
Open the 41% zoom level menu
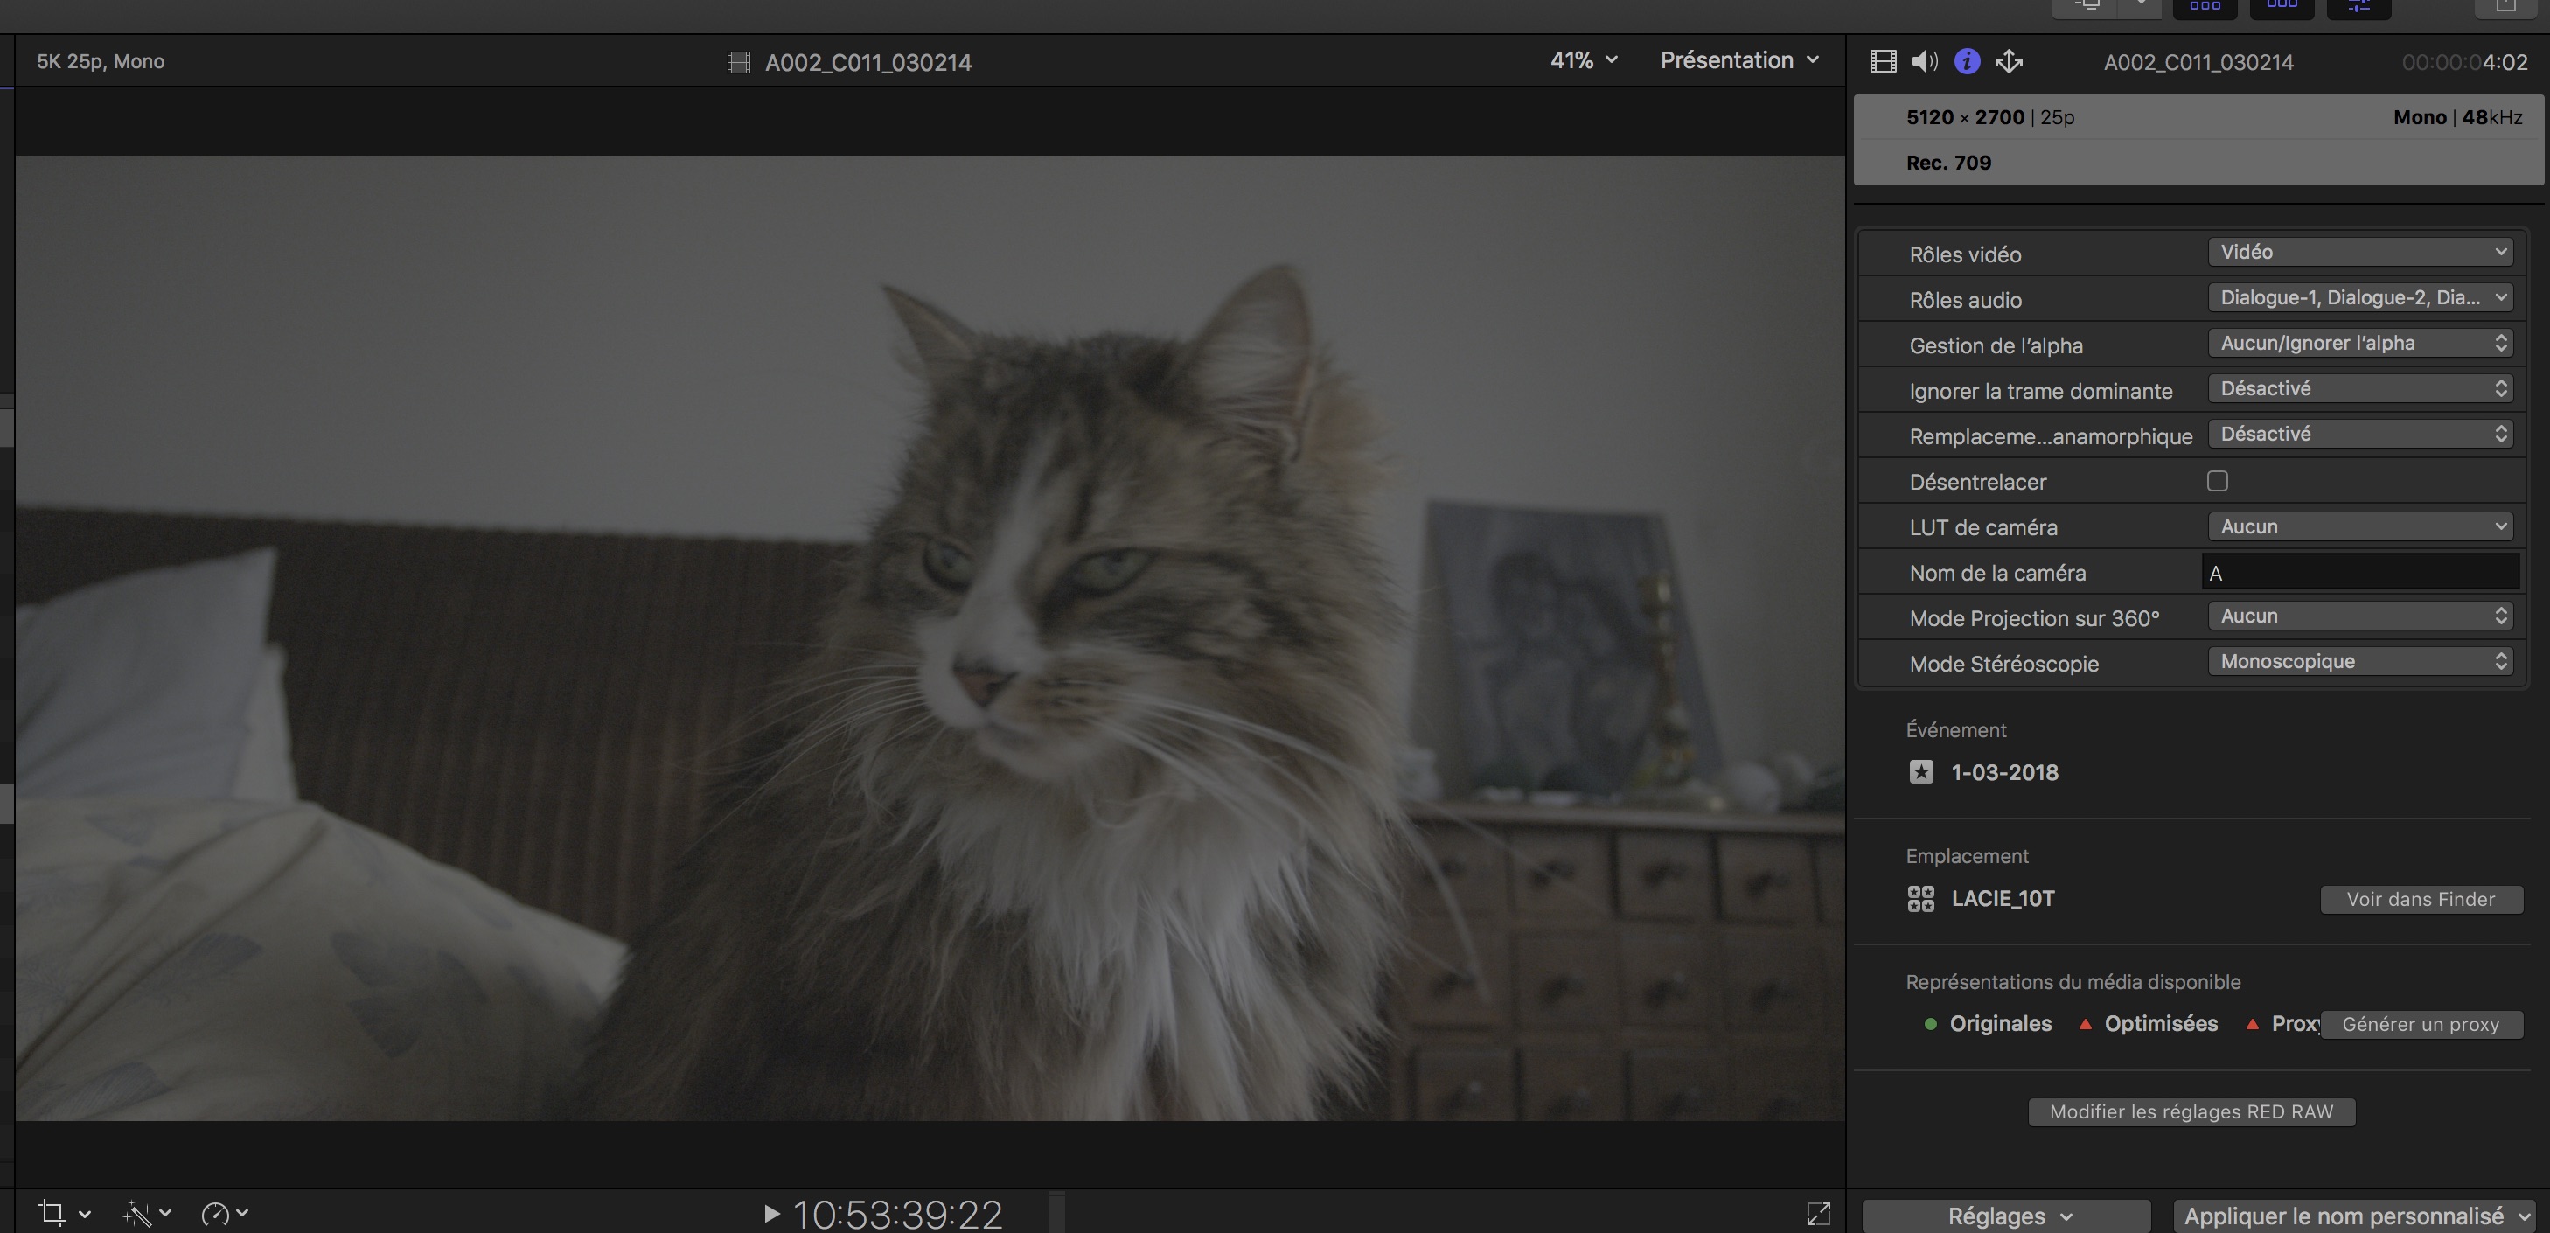point(1584,60)
